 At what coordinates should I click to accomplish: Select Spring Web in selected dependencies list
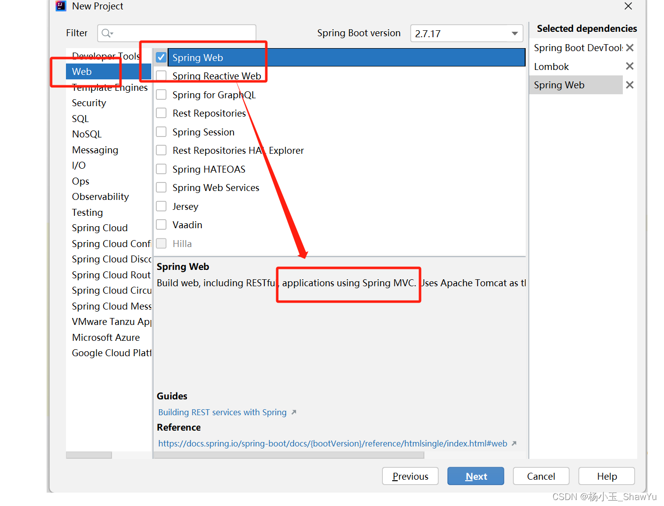(576, 85)
